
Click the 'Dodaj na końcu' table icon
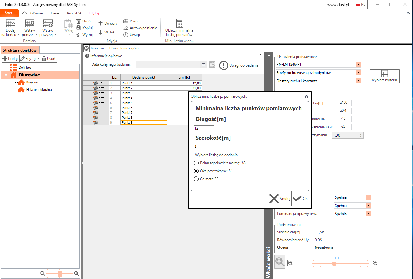pyautogui.click(x=11, y=24)
